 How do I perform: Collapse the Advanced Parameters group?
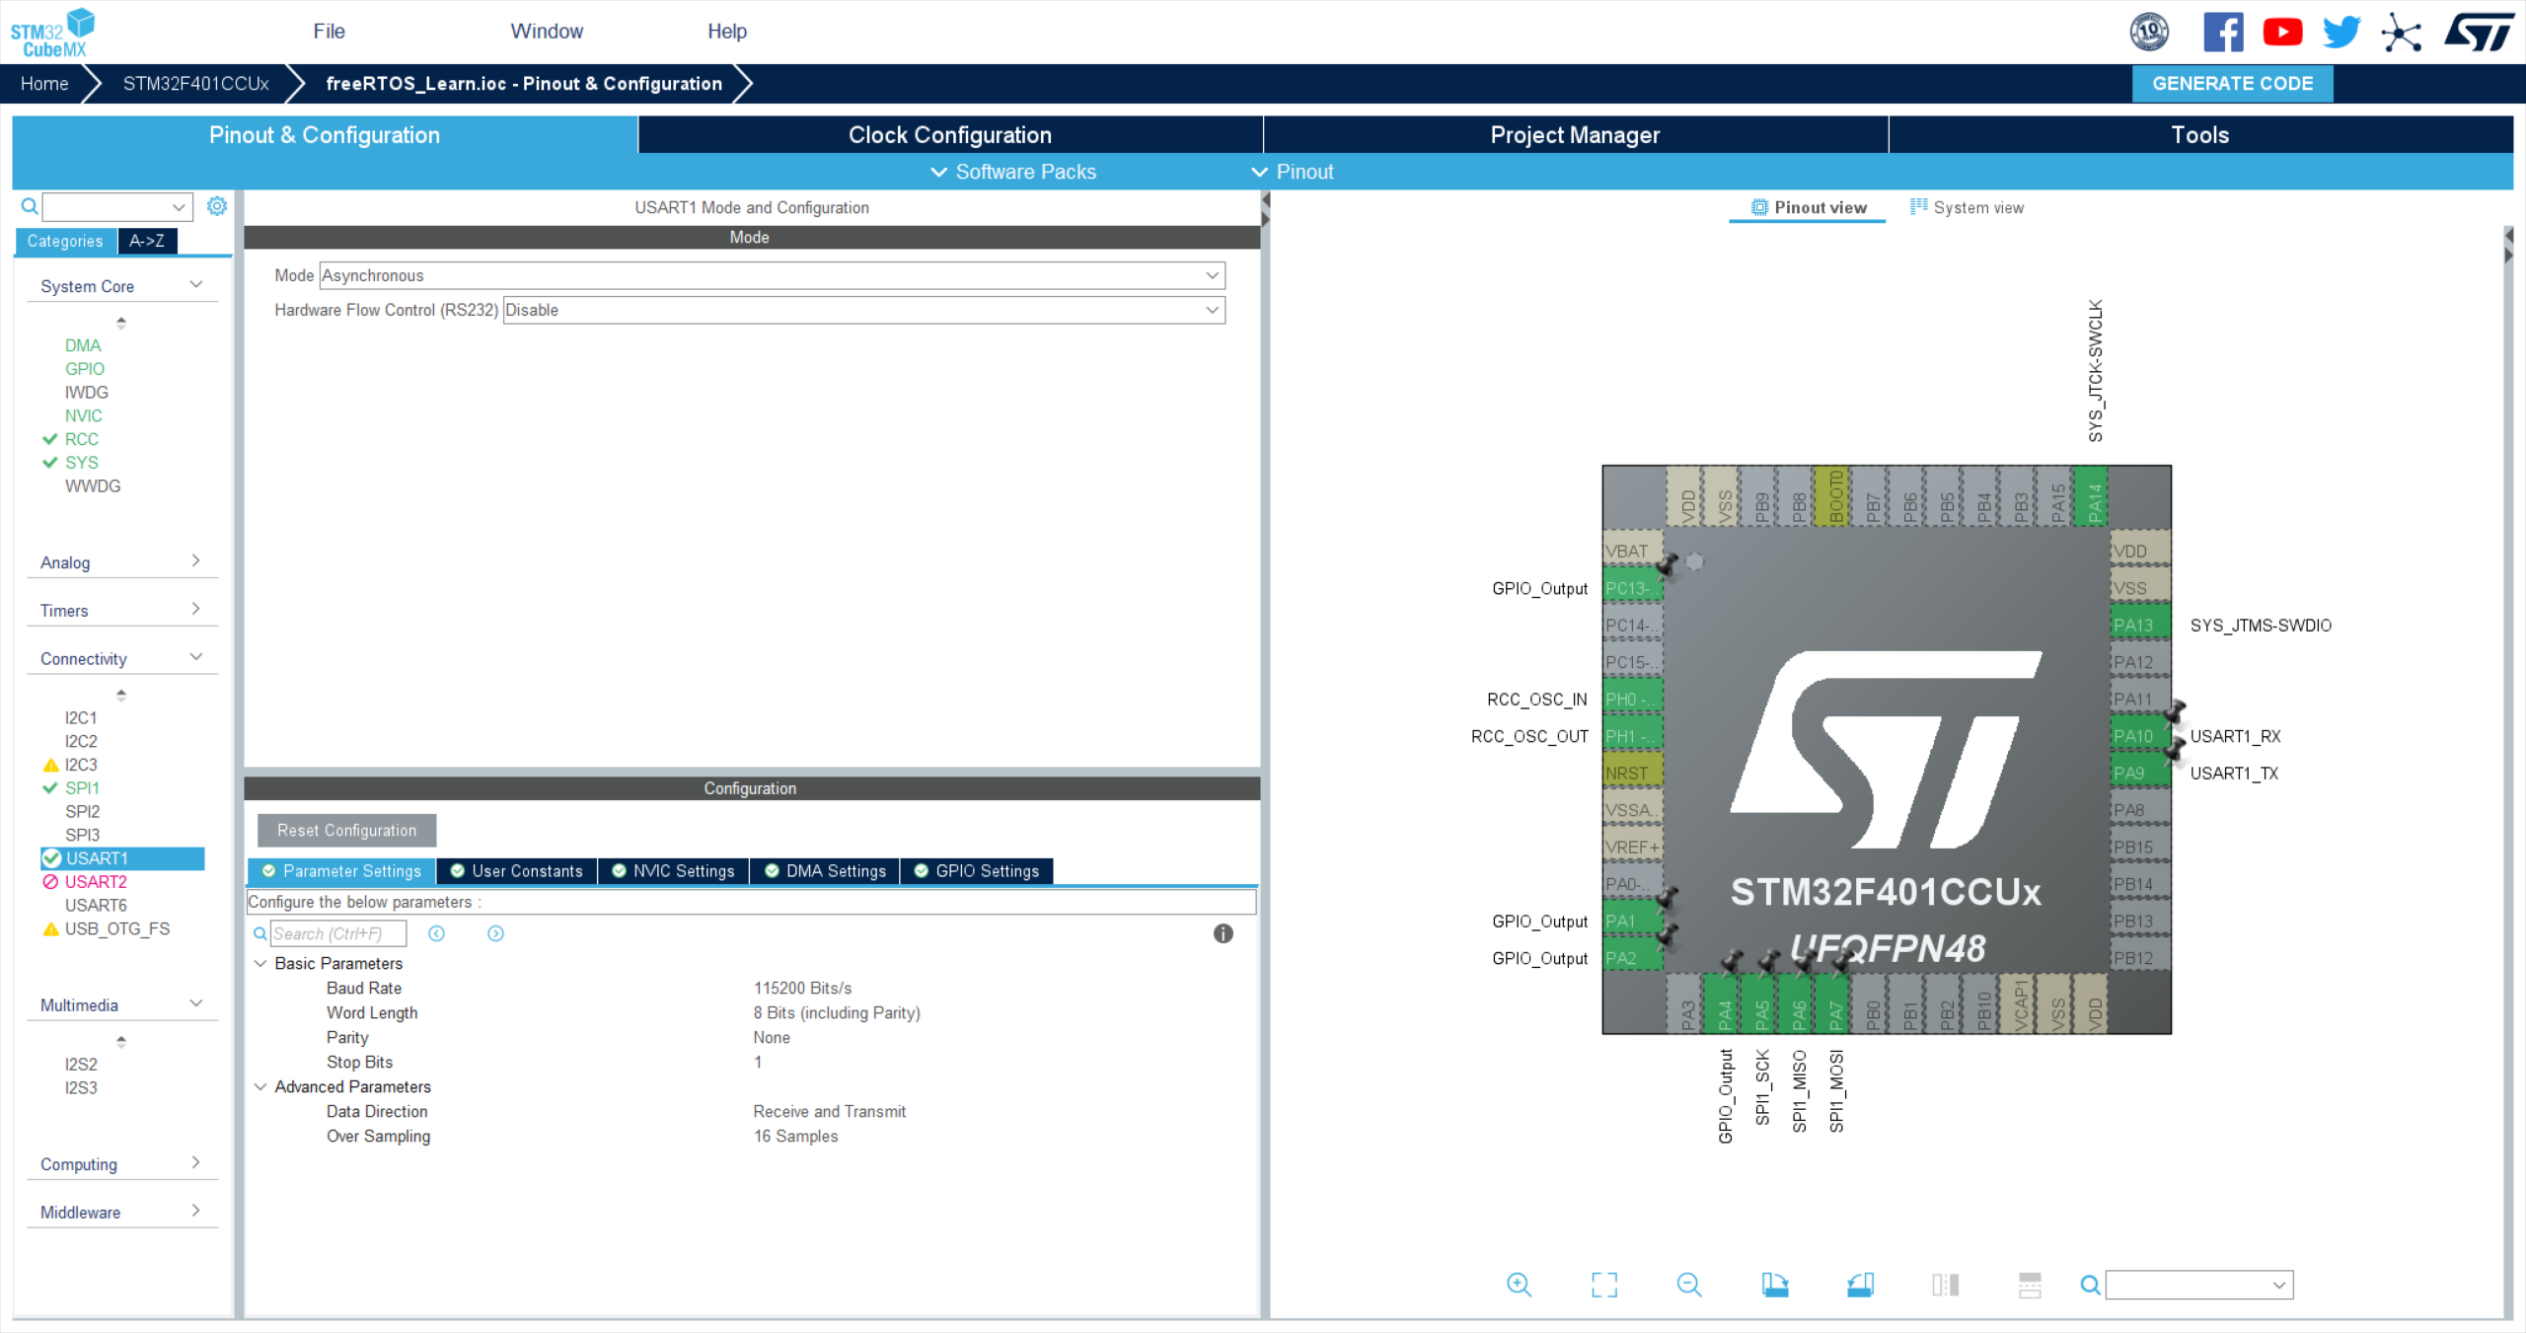tap(260, 1086)
